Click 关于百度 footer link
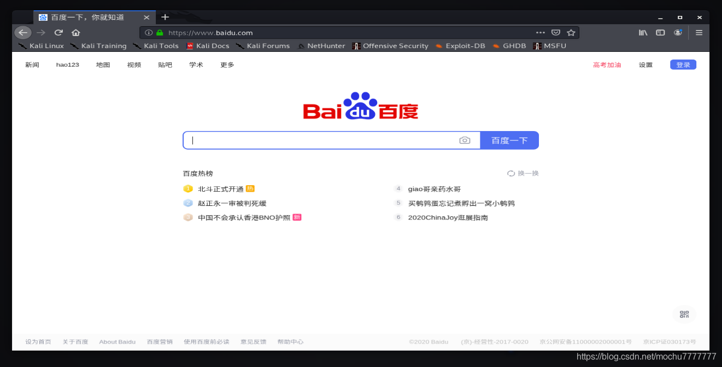722x367 pixels. tap(75, 342)
